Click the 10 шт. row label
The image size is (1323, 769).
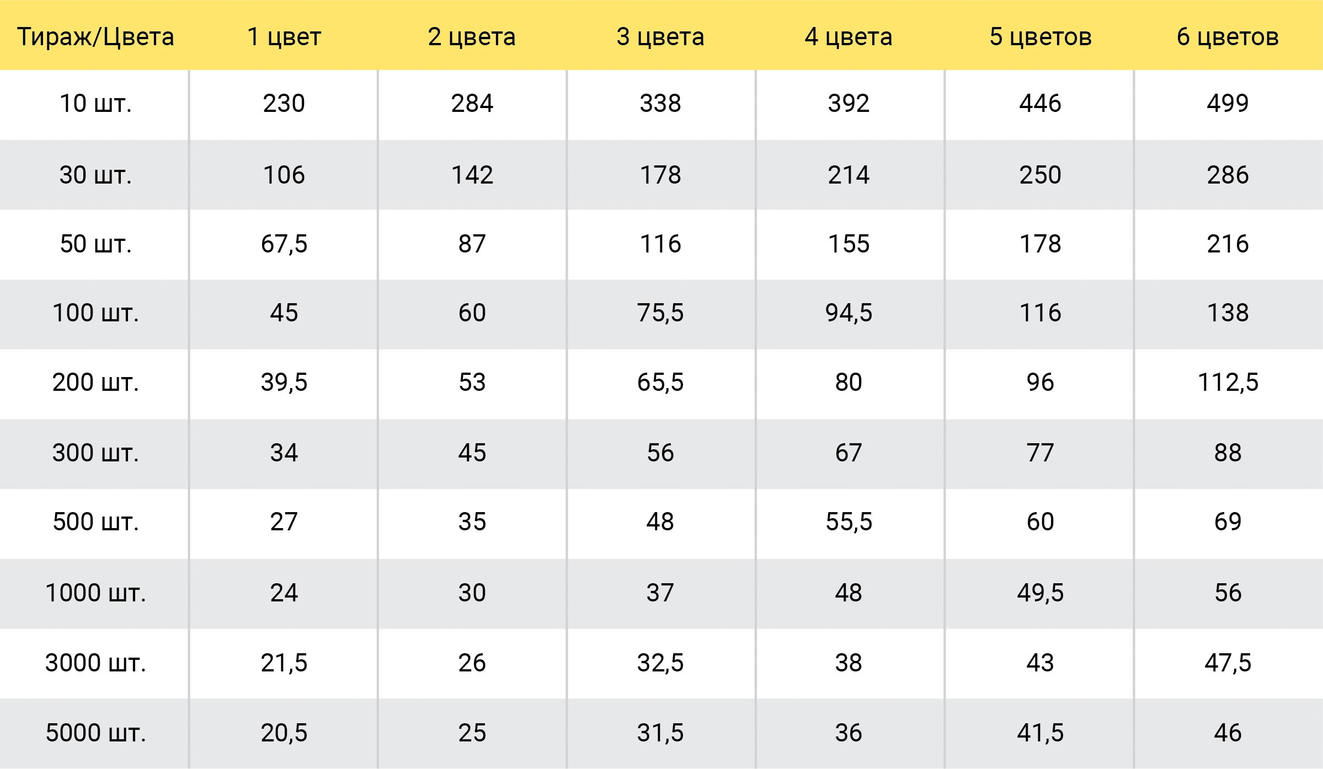click(x=95, y=104)
